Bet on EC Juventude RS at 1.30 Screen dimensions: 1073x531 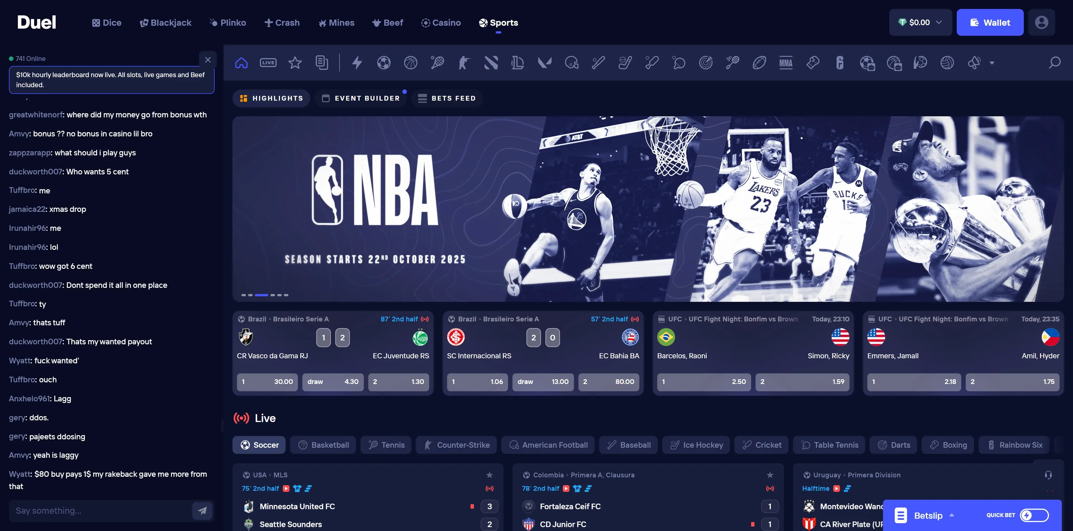coord(398,381)
